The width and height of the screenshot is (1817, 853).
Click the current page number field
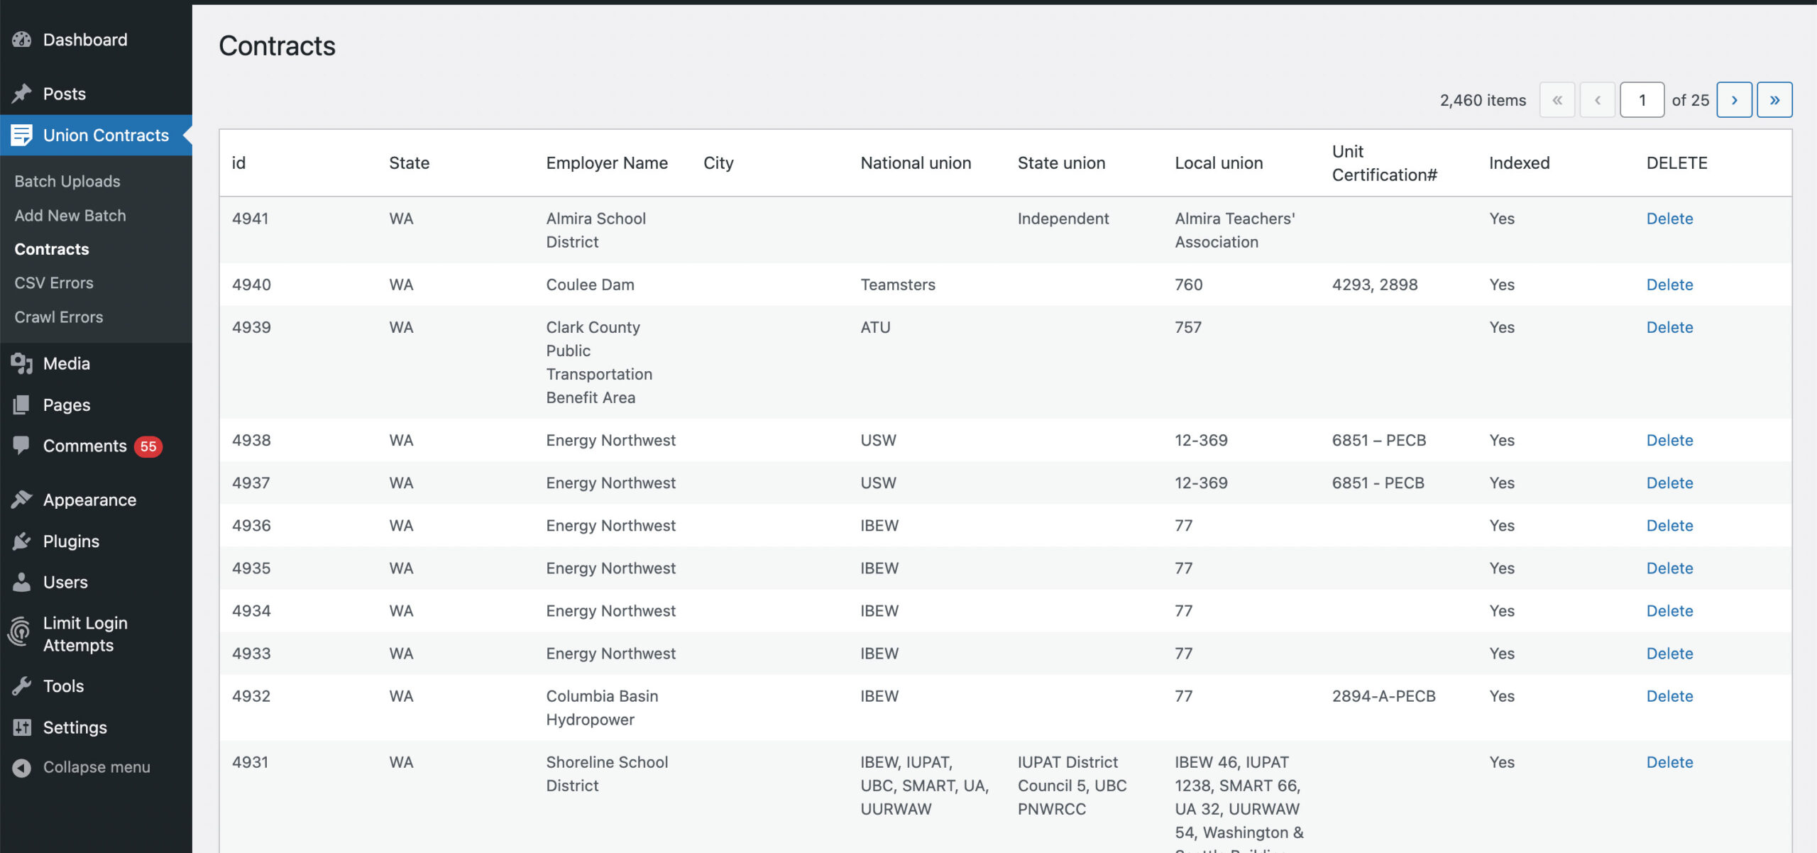pyautogui.click(x=1642, y=100)
